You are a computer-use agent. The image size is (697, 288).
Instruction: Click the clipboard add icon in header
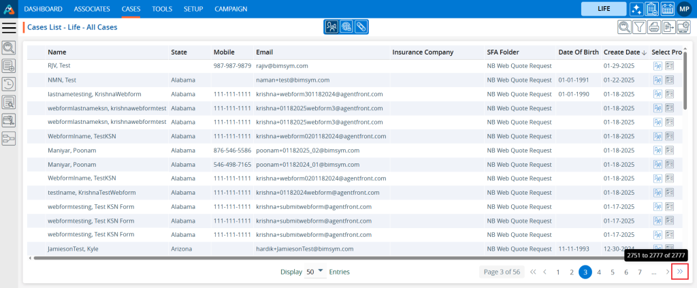[x=651, y=9]
